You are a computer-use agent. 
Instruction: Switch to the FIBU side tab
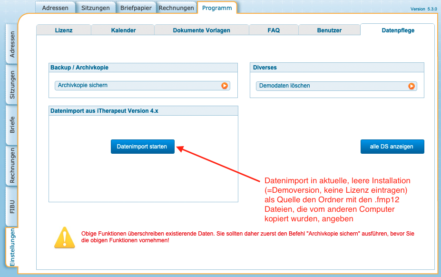(12, 207)
